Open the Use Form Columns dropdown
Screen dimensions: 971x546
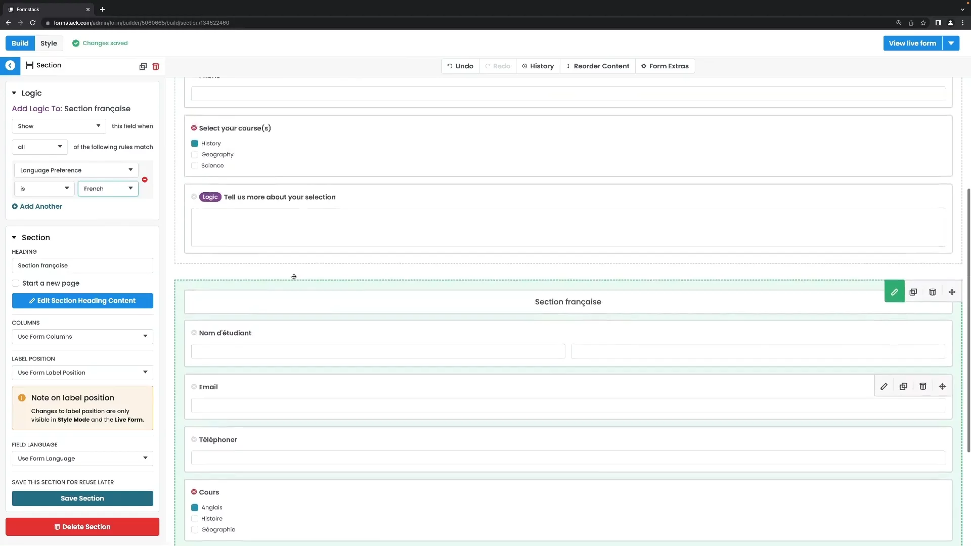(82, 337)
